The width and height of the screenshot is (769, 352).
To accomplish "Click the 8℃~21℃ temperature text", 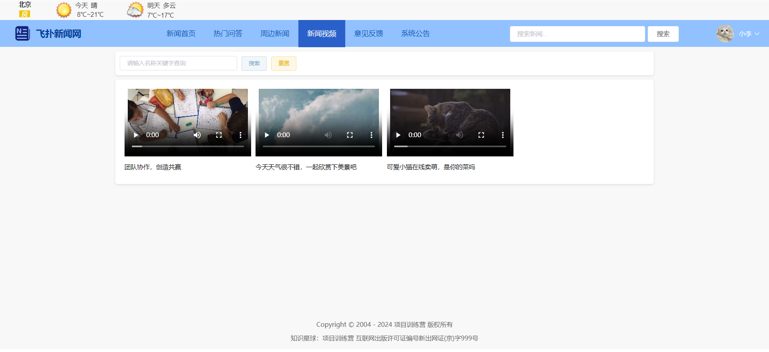I will click(x=91, y=15).
